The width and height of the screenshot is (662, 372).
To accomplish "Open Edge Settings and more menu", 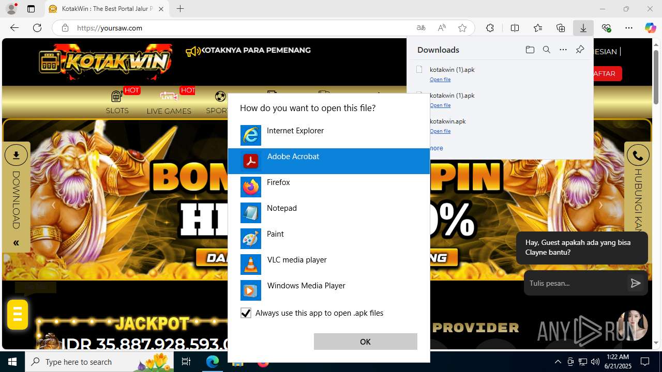I will point(629,28).
